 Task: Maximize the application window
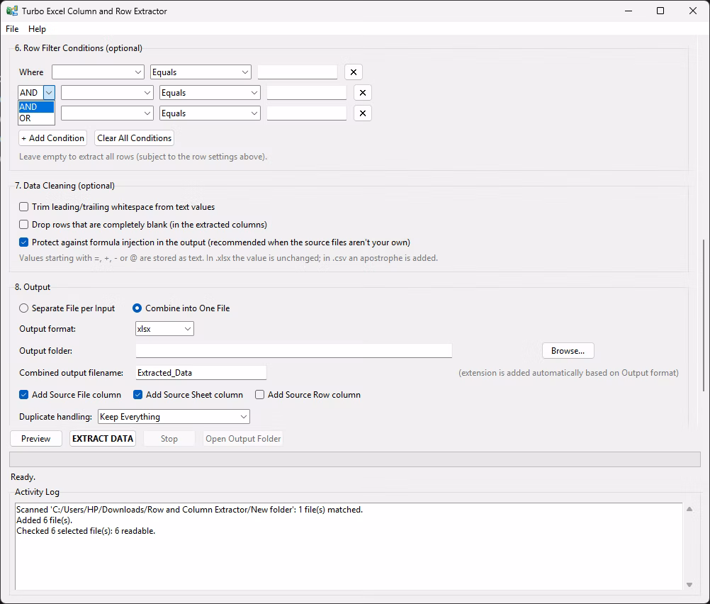pyautogui.click(x=660, y=11)
